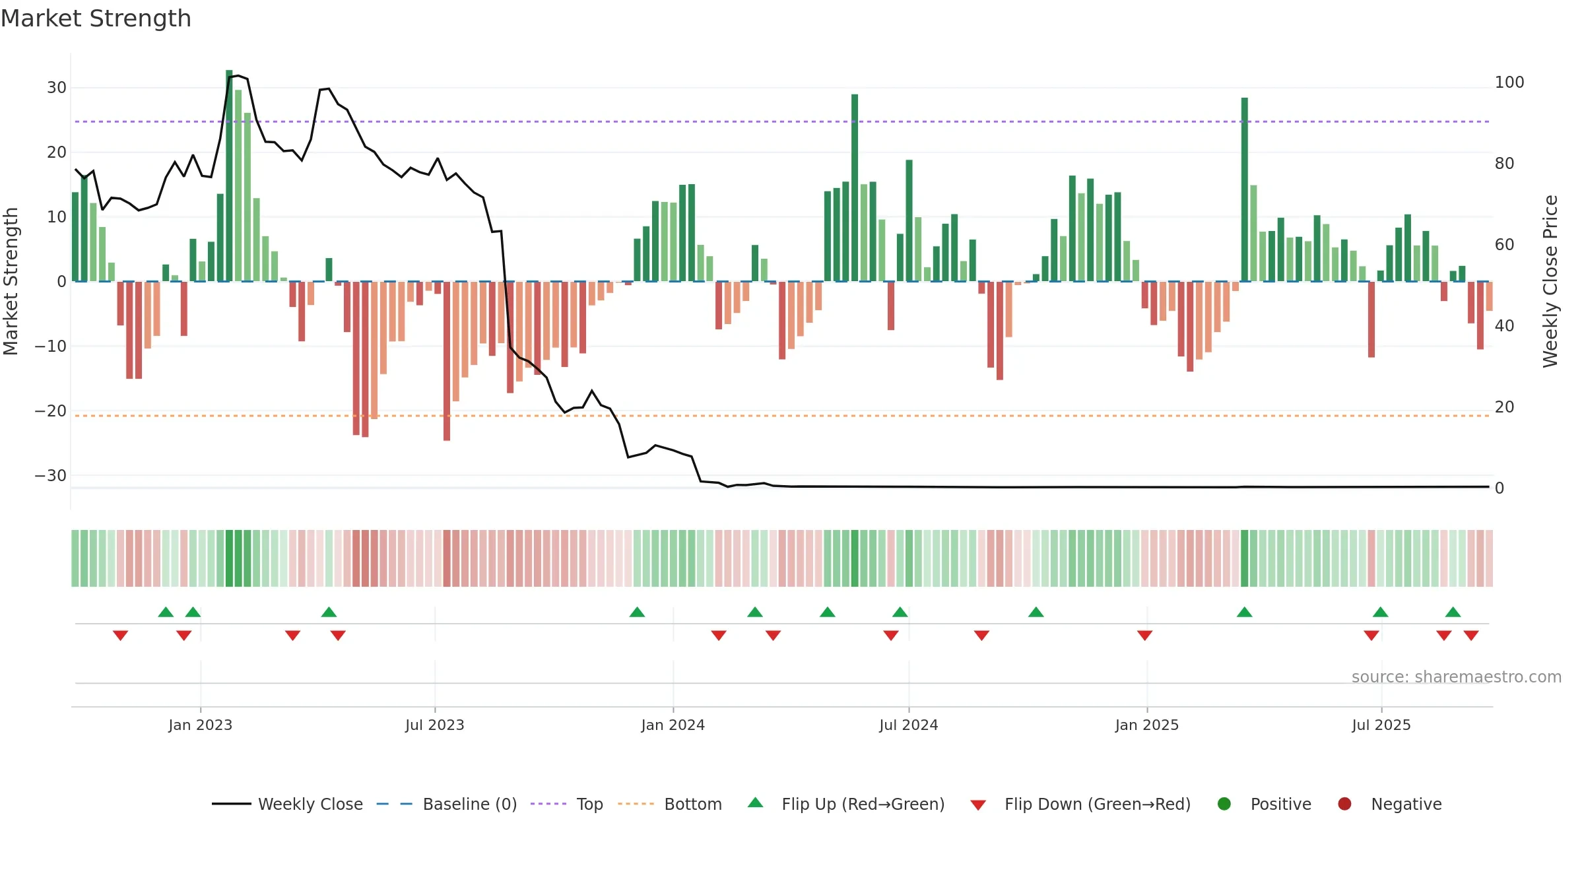Image resolution: width=1584 pixels, height=891 pixels.
Task: Click the −30 tick on left axis
Action: click(51, 476)
